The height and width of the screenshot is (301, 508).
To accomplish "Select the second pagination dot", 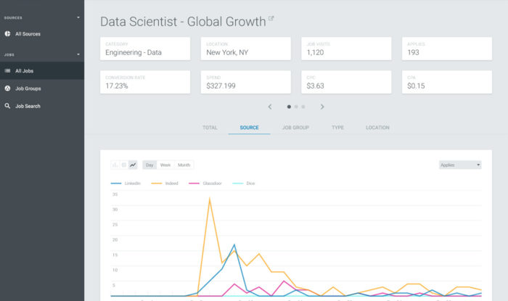I will 296,107.
